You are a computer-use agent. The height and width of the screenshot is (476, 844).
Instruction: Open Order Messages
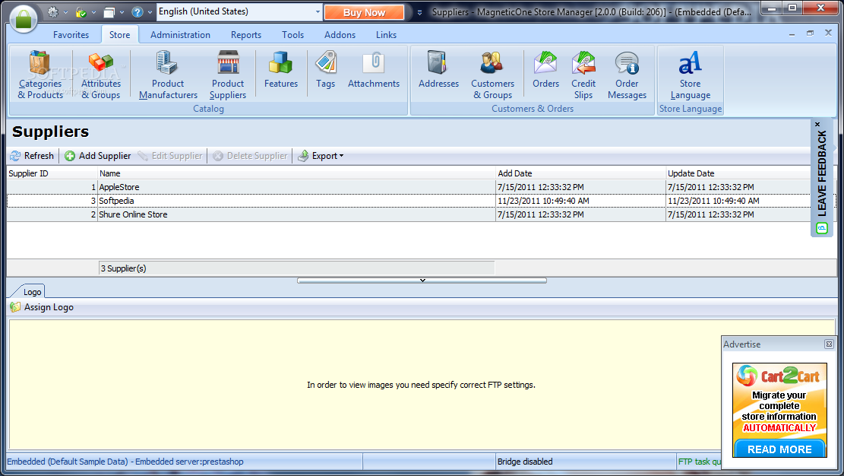click(627, 75)
